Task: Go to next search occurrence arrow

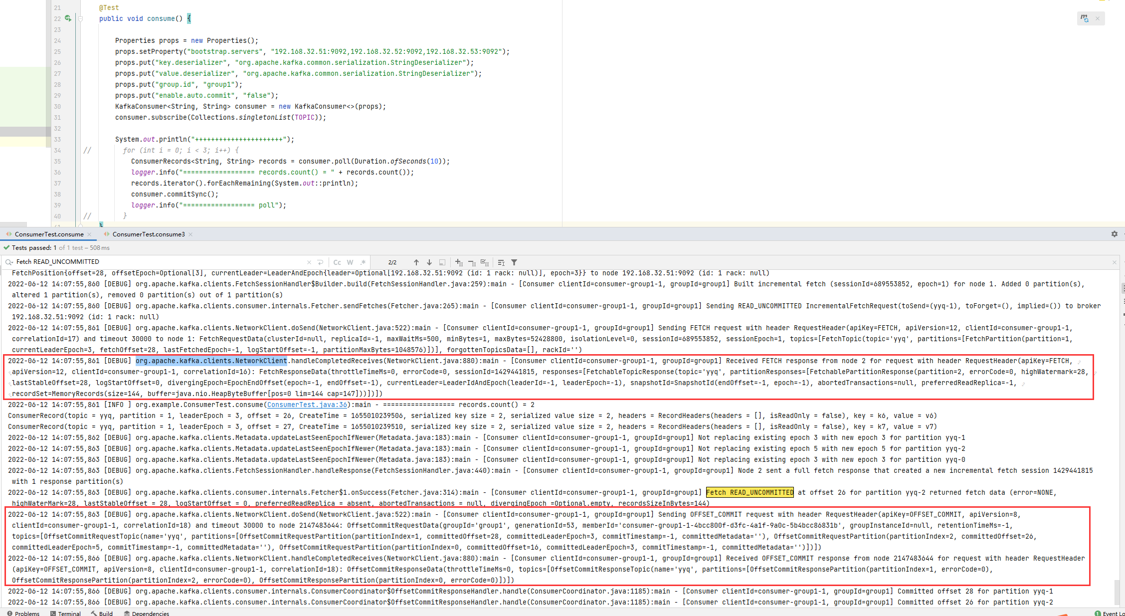Action: click(429, 262)
